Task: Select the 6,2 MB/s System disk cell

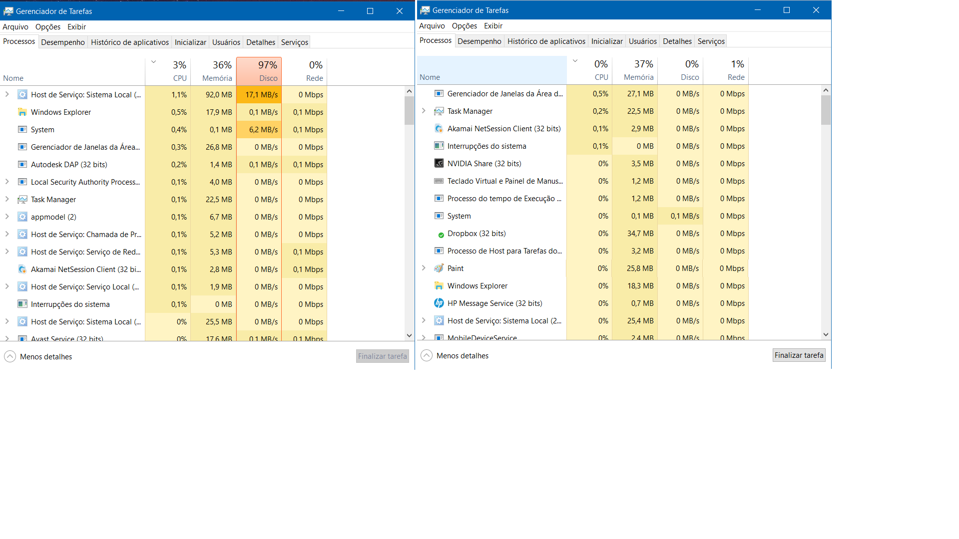Action: (x=259, y=129)
